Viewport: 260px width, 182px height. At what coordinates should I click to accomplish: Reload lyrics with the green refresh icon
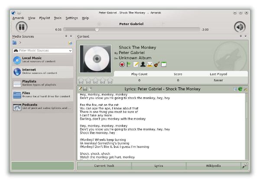240,89
